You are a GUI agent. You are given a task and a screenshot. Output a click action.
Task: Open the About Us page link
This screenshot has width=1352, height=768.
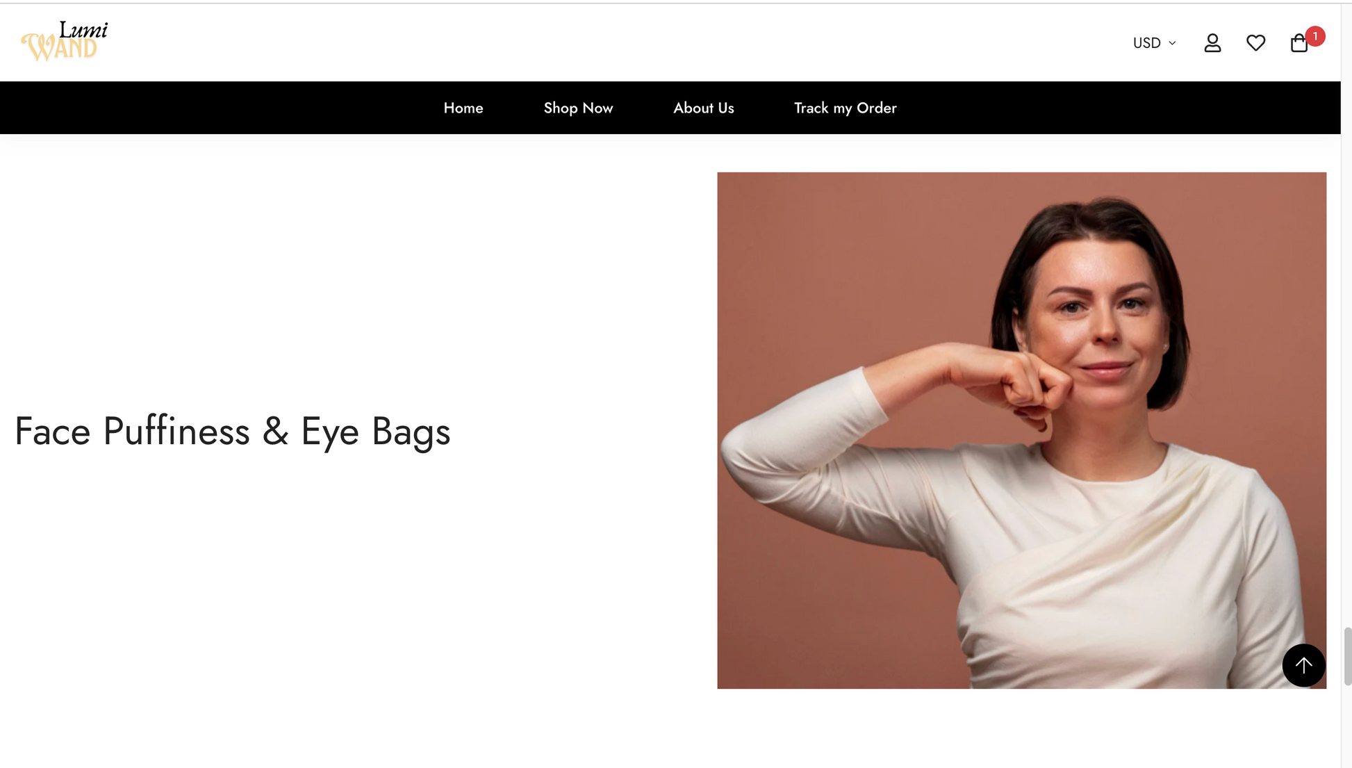click(x=703, y=108)
